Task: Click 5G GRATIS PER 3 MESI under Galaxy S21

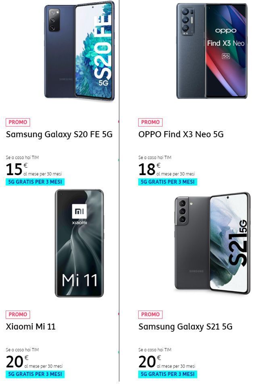Action: click(x=168, y=374)
